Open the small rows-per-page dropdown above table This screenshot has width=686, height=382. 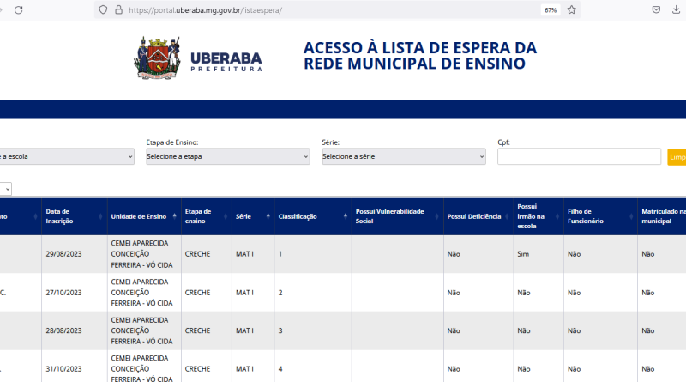tap(5, 188)
